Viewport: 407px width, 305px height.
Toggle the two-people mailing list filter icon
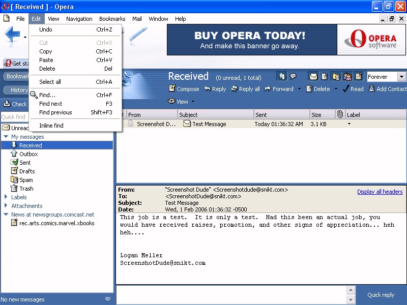(347, 77)
